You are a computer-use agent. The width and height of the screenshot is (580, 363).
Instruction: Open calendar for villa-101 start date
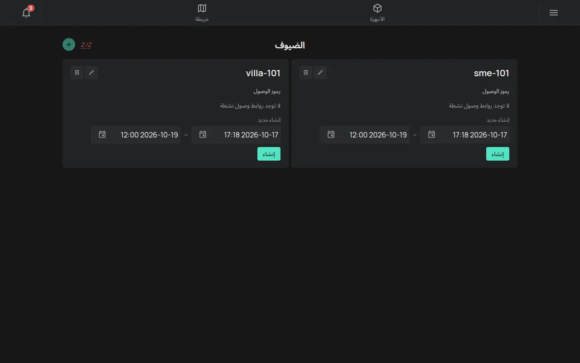click(203, 135)
